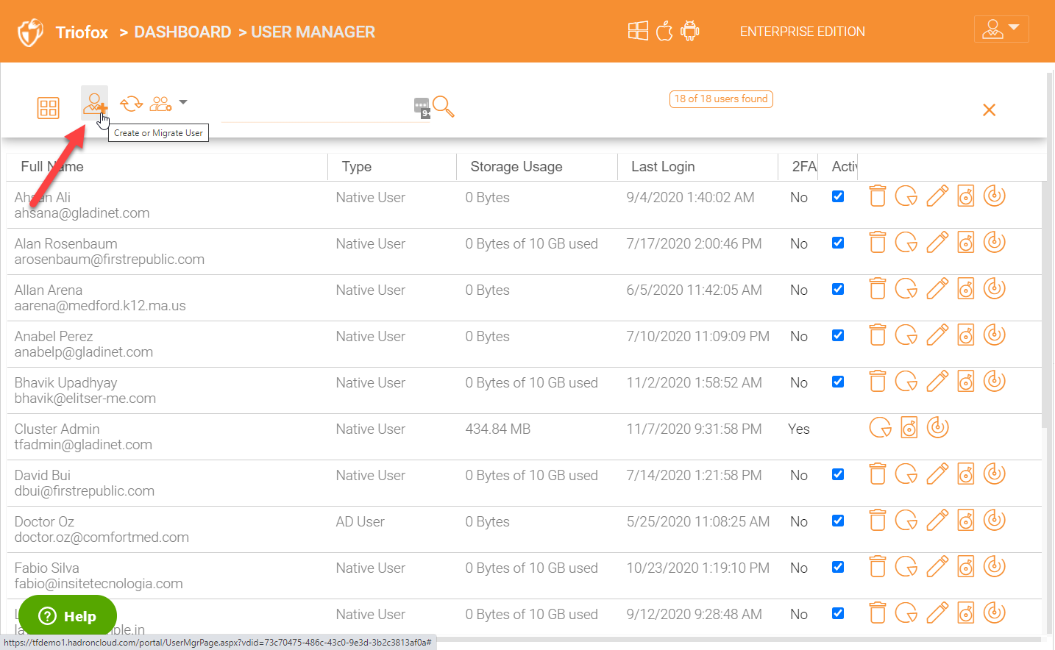Open the disk icon for Bhavik Upadhyay

point(966,382)
